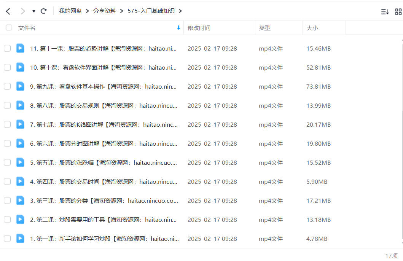The width and height of the screenshot is (403, 261).
Task: Check the box for 3. 第三课 file
Action: (x=7, y=201)
